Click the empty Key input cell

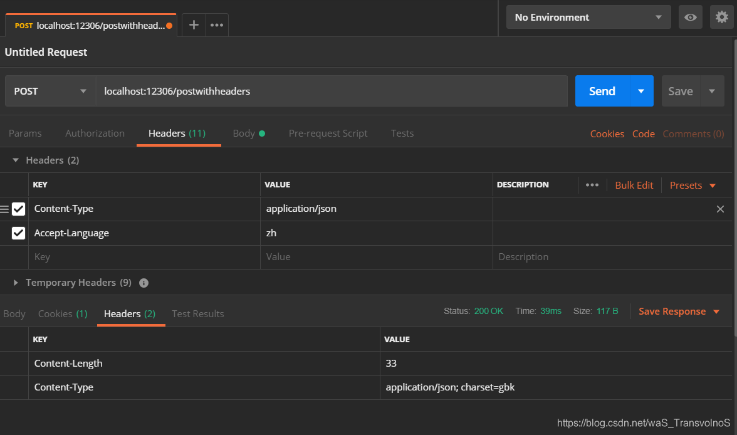[144, 257]
